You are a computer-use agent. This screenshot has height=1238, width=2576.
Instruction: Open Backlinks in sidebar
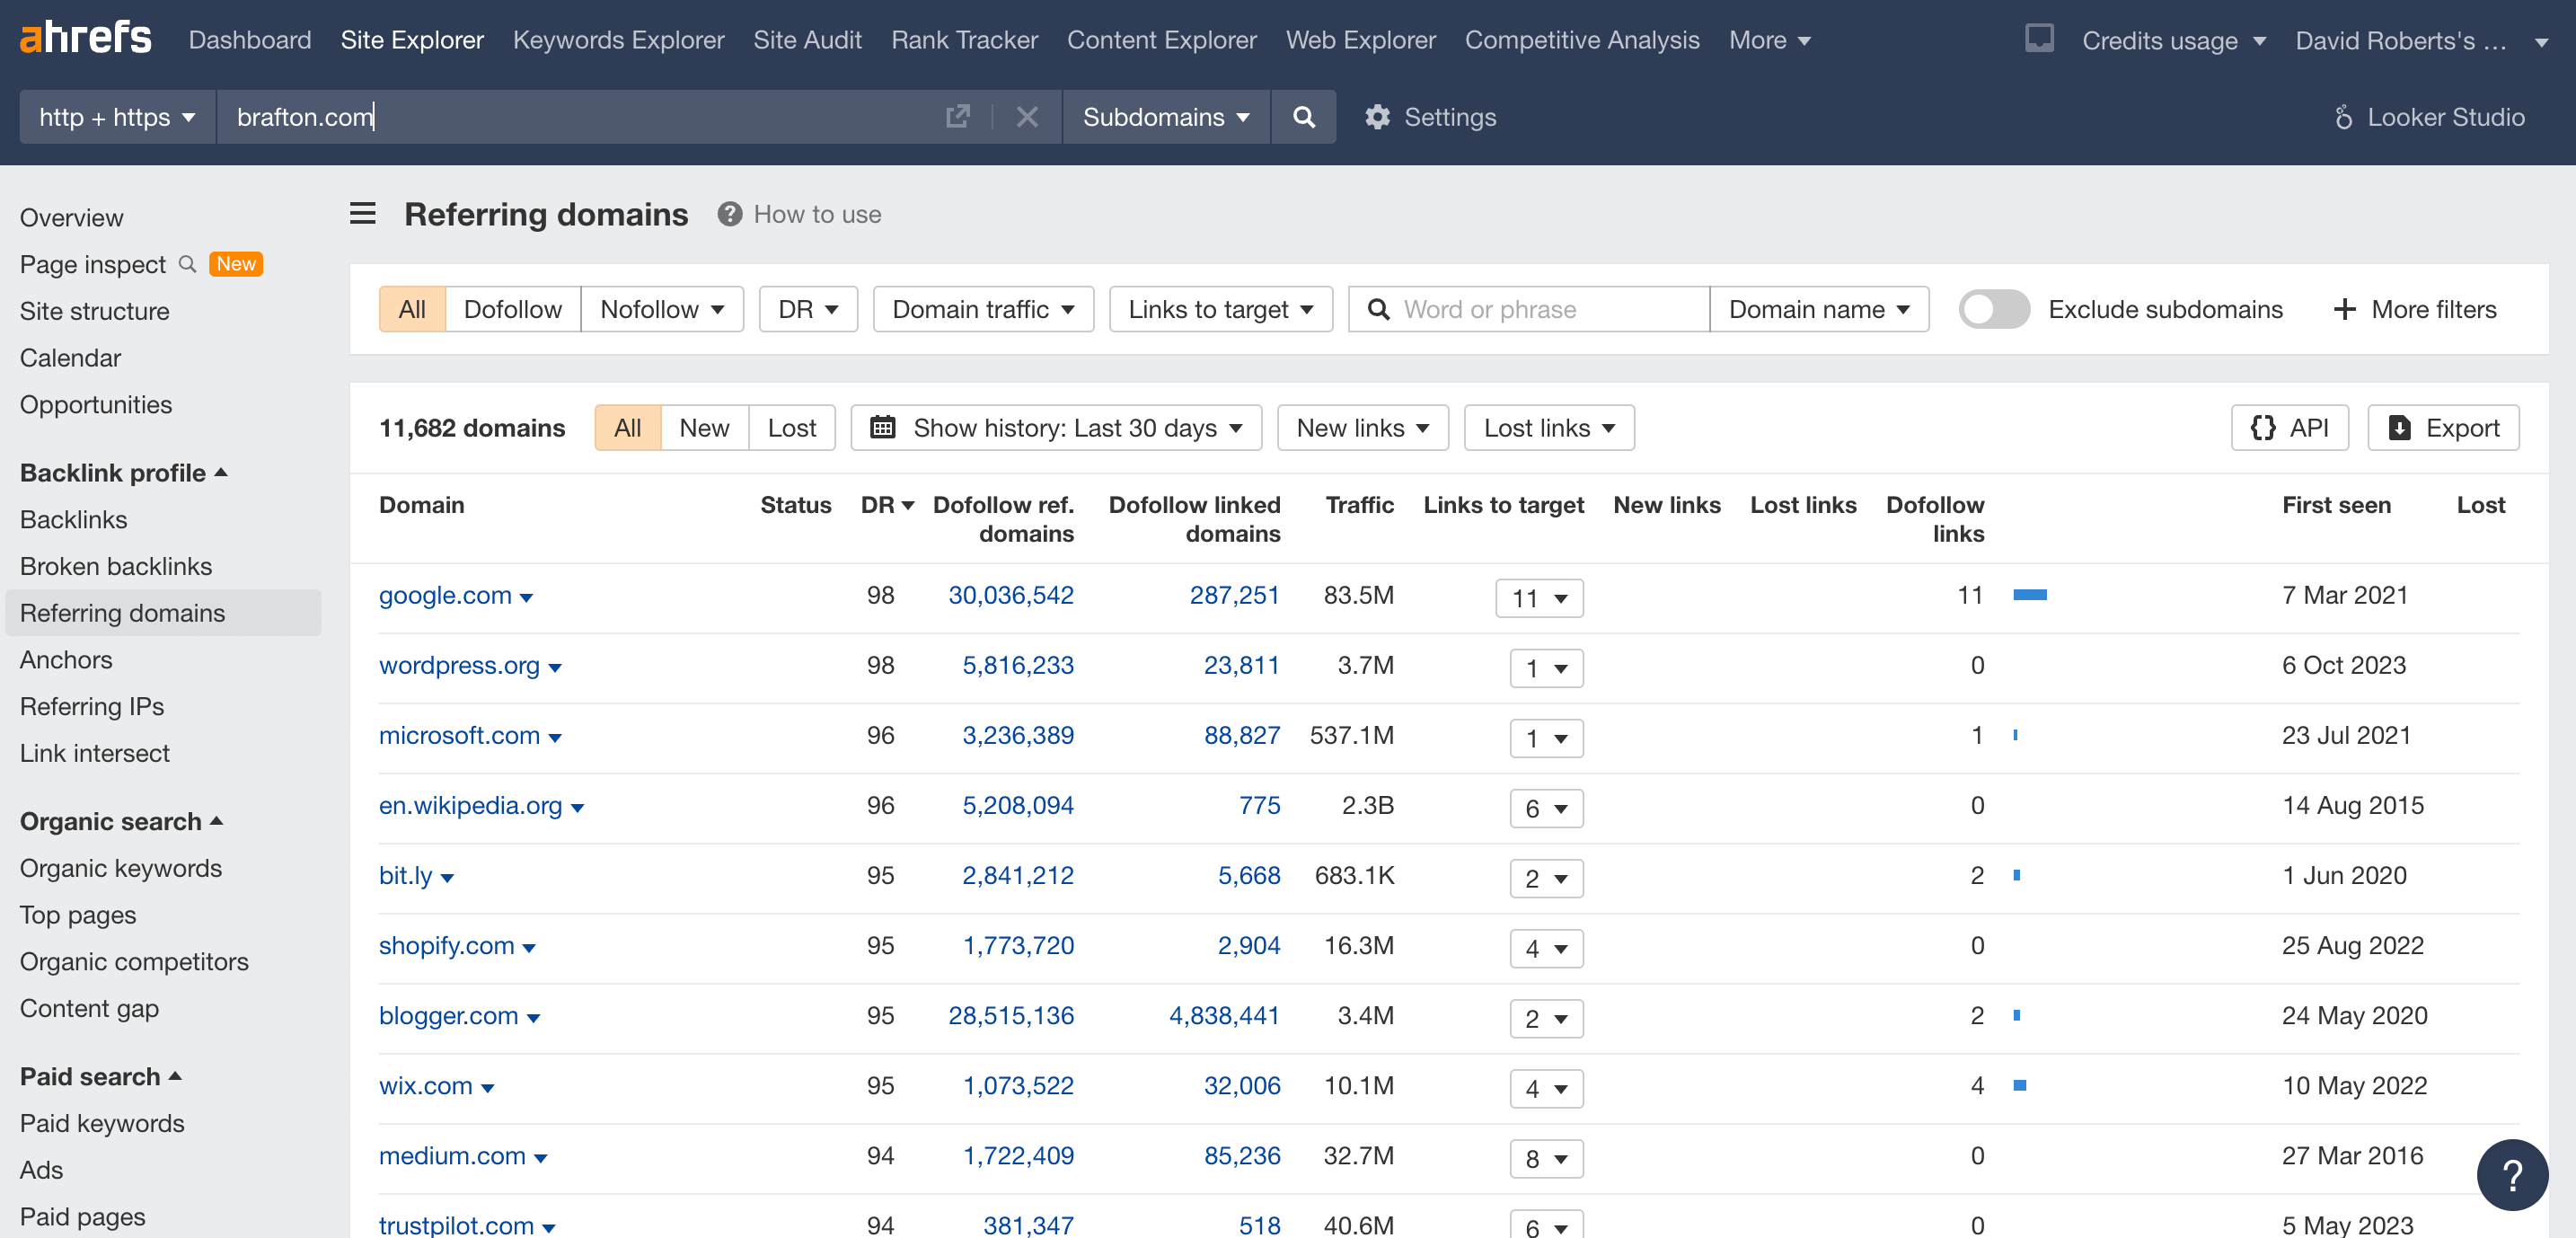tap(73, 519)
